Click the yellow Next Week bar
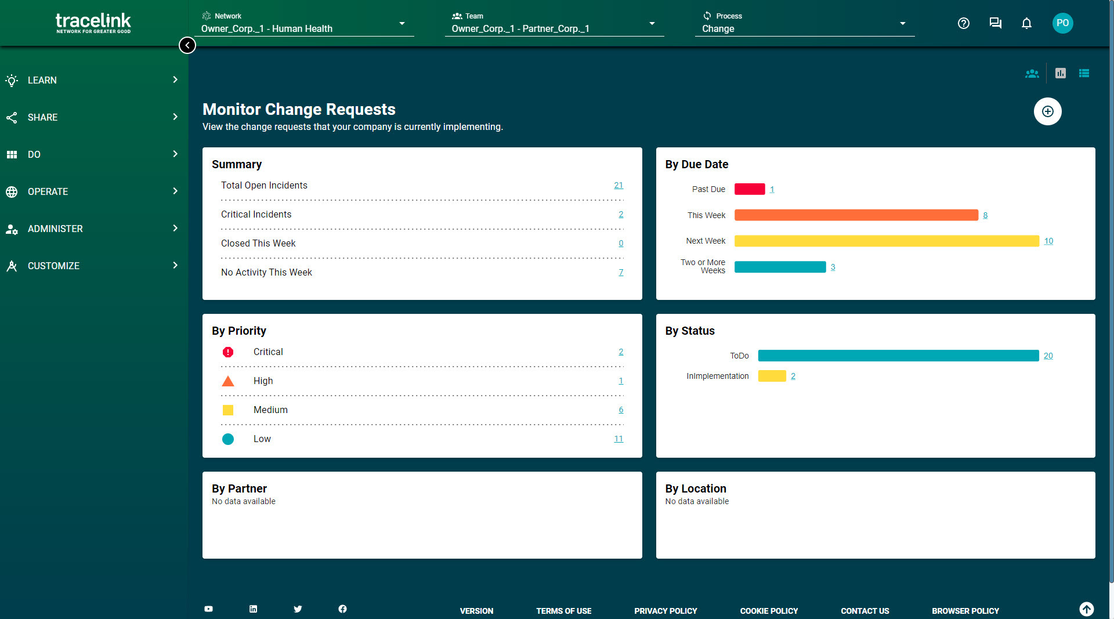 tap(887, 241)
